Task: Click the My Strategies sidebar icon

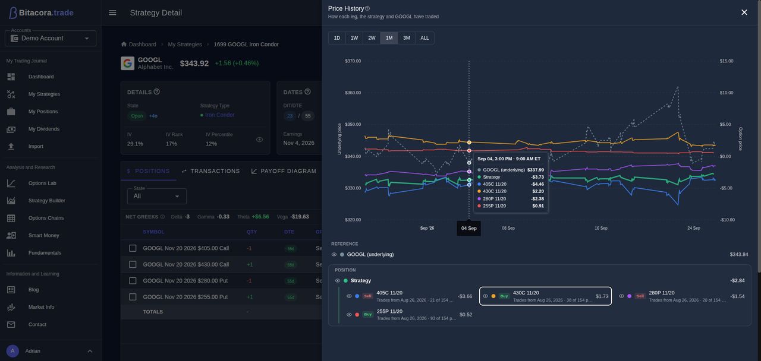Action: [11, 94]
